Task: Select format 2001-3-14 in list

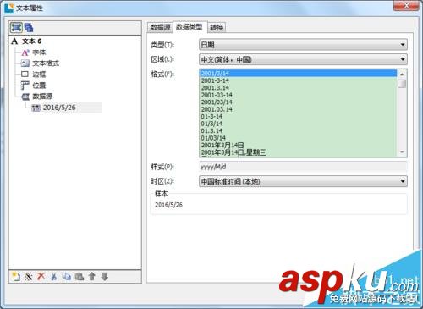Action: (298, 80)
